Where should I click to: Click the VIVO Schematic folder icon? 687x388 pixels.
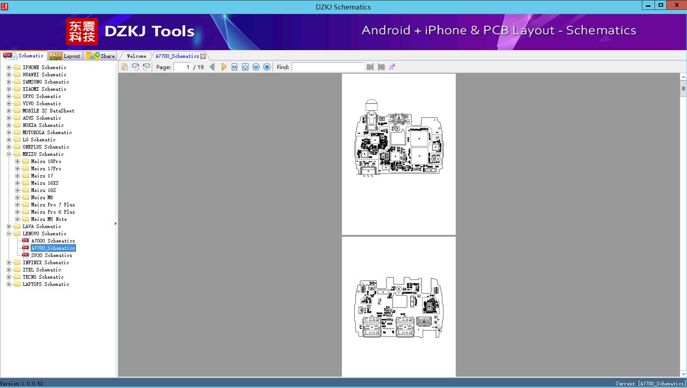(17, 103)
